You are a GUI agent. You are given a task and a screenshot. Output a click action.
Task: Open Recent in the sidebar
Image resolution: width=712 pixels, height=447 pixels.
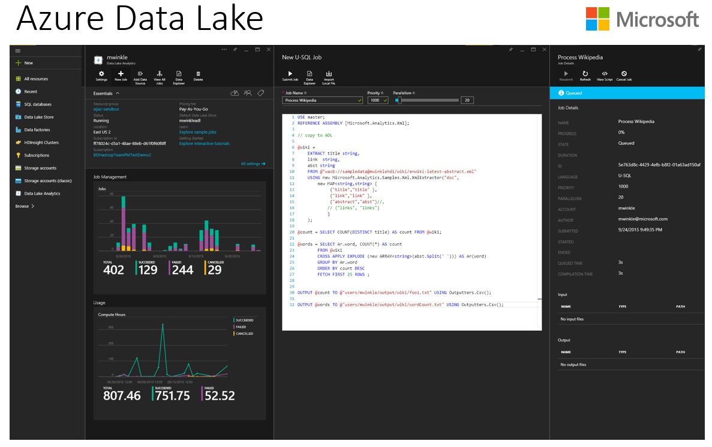(x=26, y=92)
